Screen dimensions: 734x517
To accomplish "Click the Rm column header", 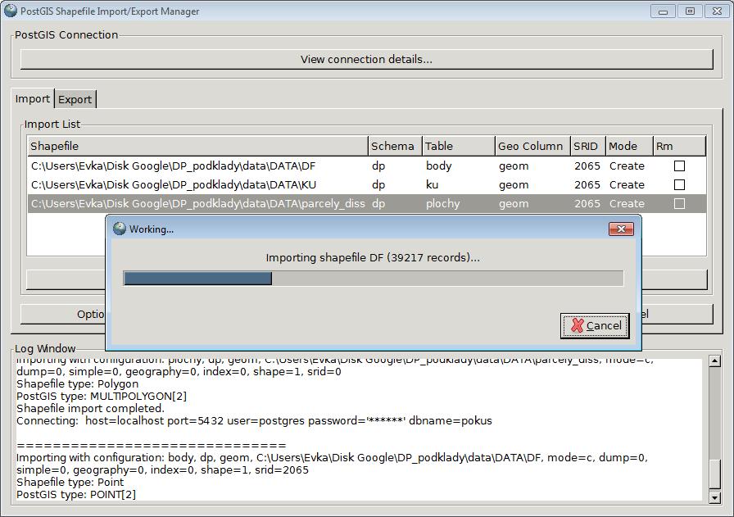I will pos(679,146).
